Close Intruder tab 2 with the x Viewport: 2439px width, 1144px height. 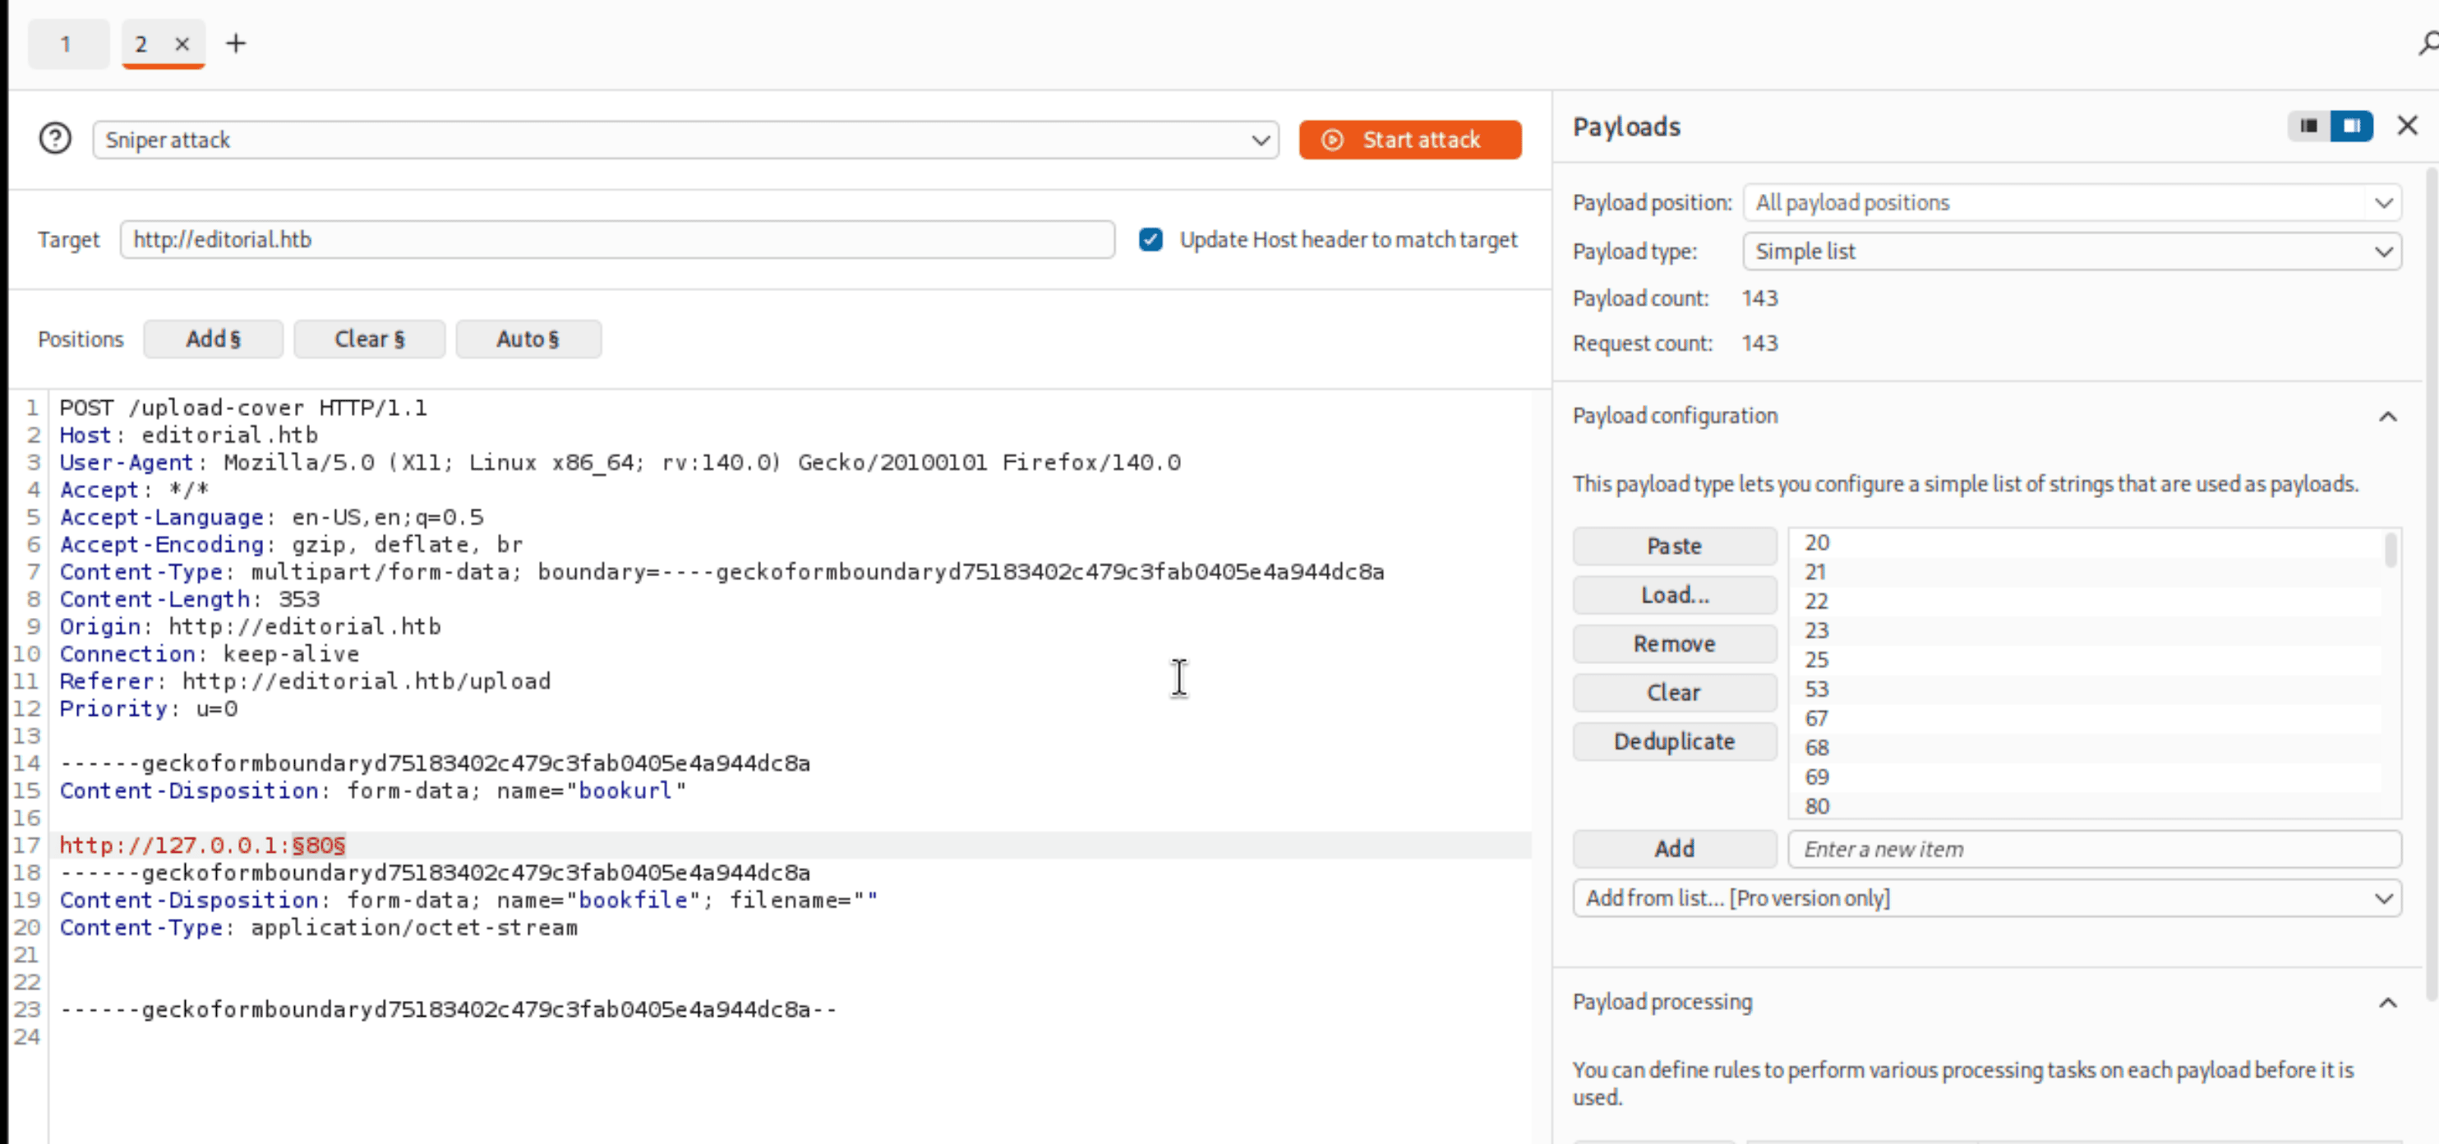click(182, 44)
